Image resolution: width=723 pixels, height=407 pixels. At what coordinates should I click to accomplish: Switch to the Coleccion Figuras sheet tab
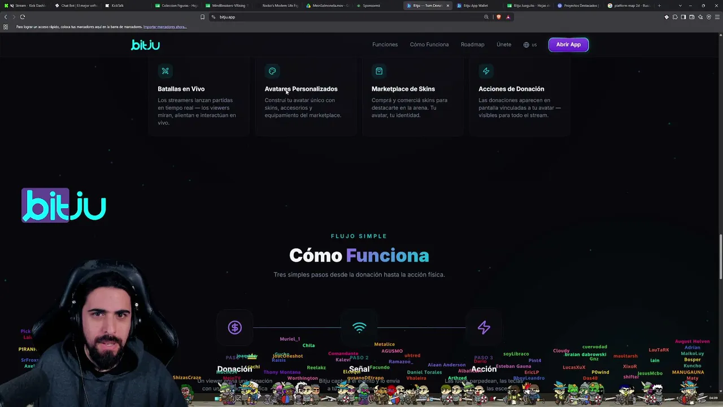point(176,6)
